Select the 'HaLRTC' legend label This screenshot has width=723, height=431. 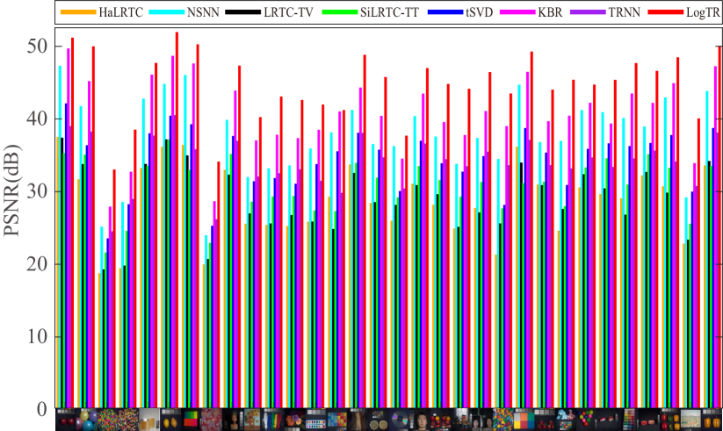click(x=121, y=12)
